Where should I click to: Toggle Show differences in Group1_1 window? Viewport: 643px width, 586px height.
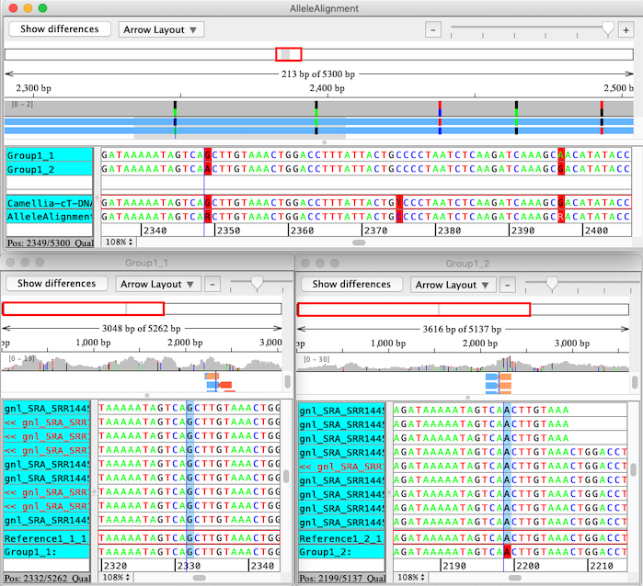(x=56, y=285)
